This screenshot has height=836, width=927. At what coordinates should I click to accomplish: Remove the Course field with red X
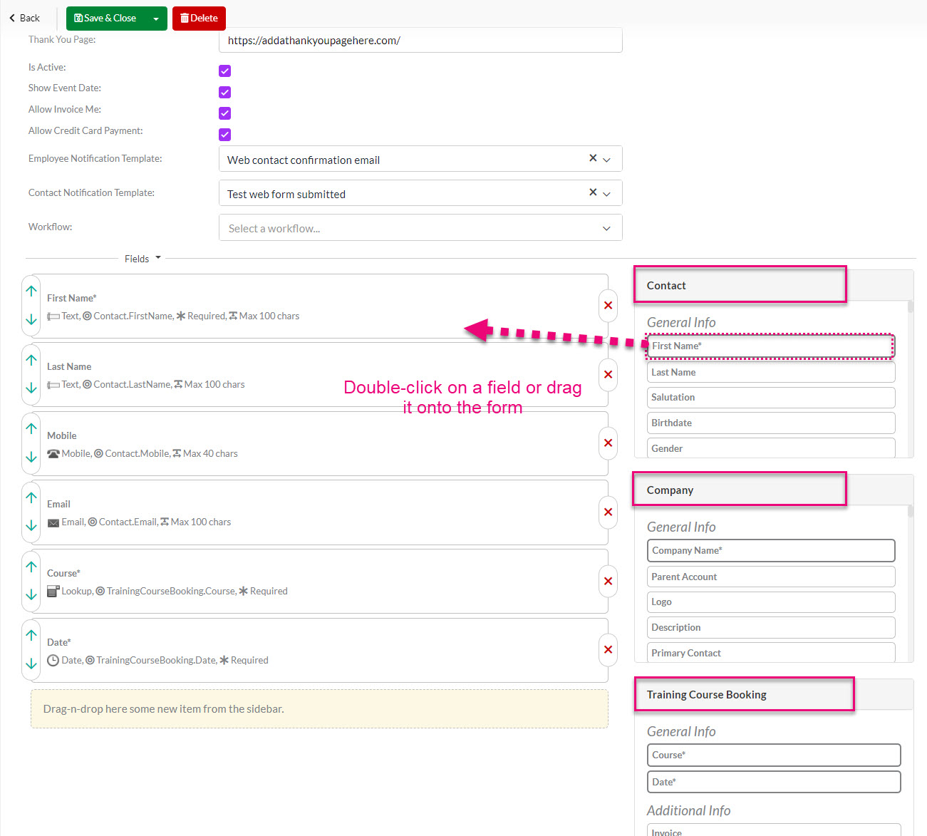(608, 581)
